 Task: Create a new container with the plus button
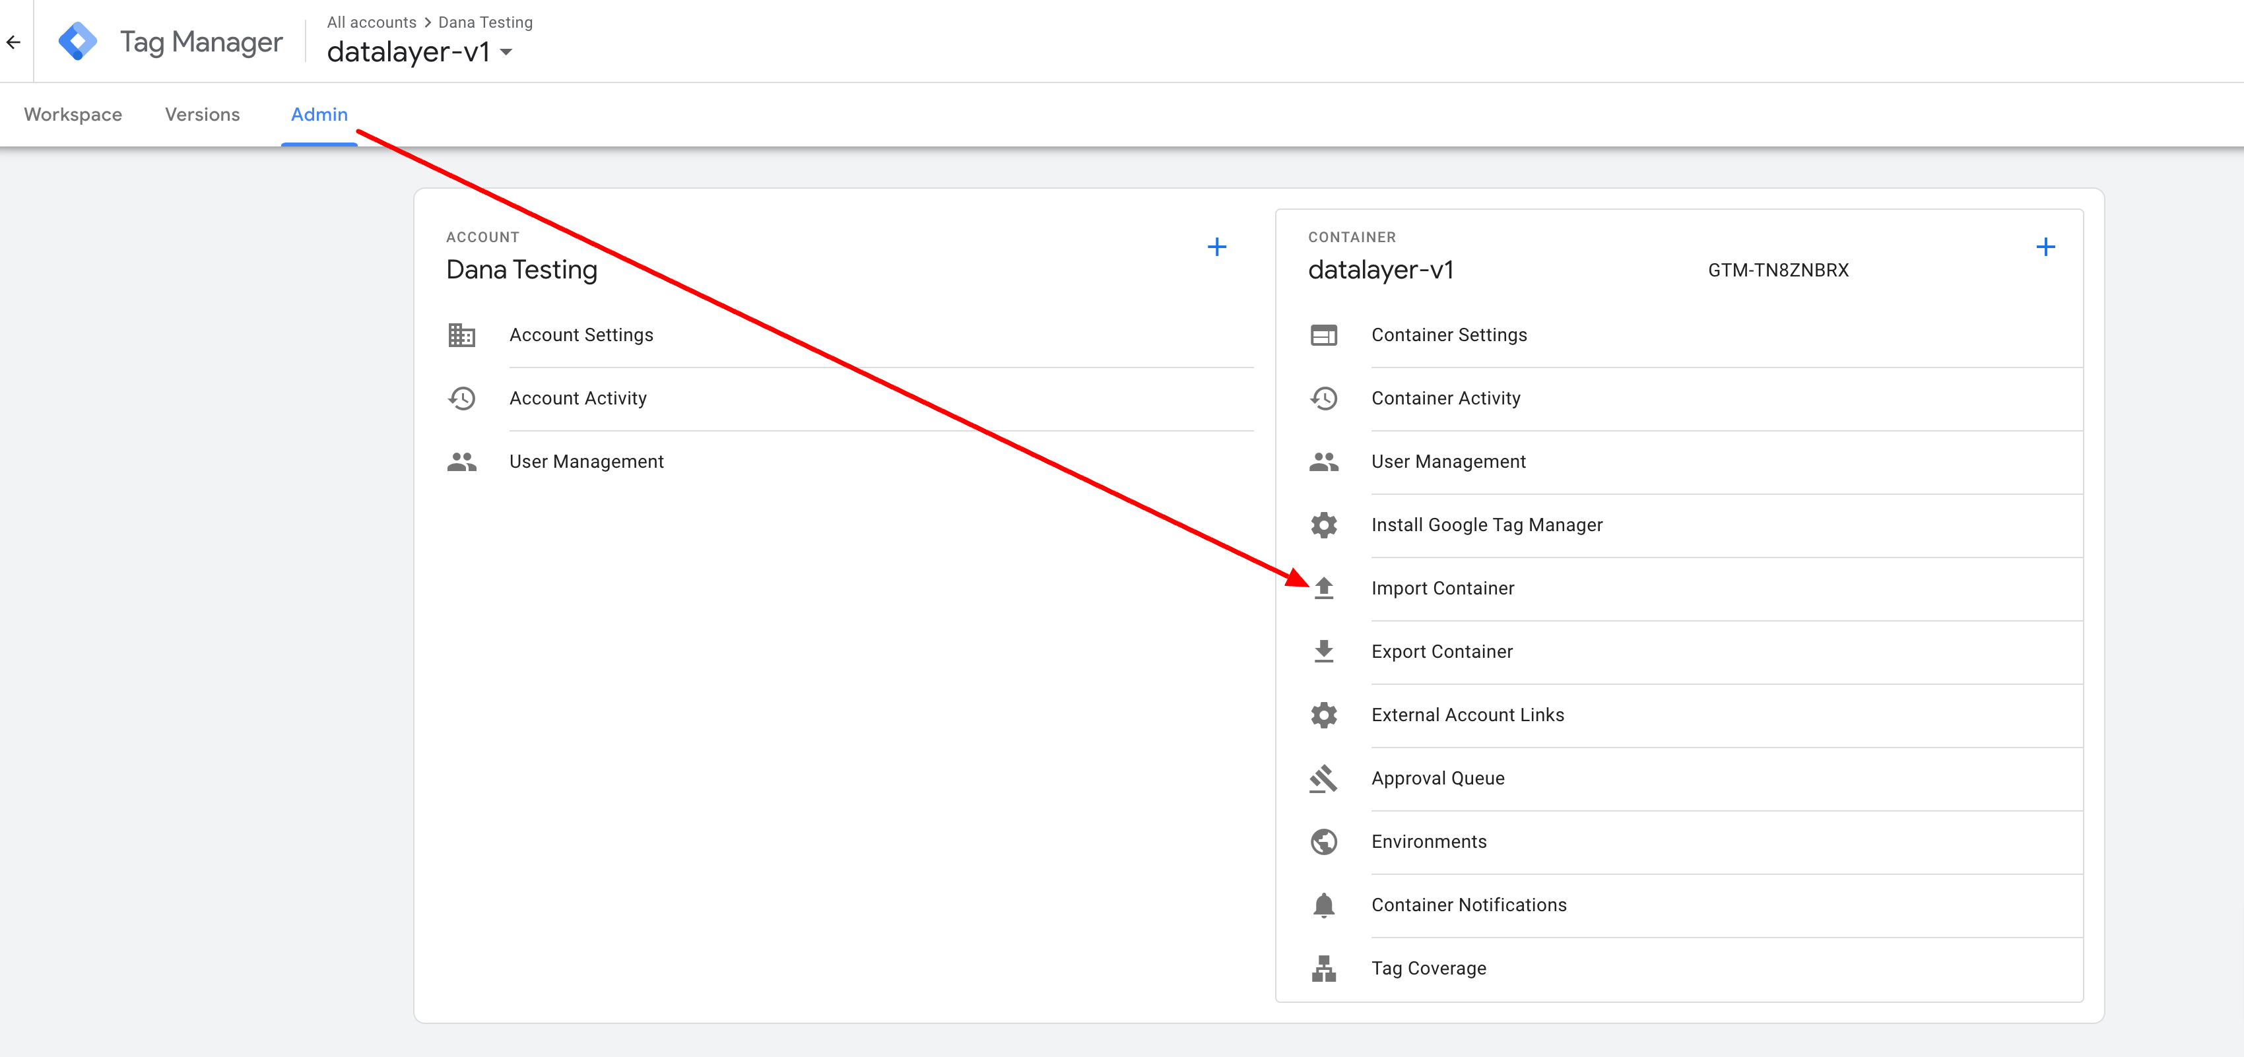pos(2045,247)
